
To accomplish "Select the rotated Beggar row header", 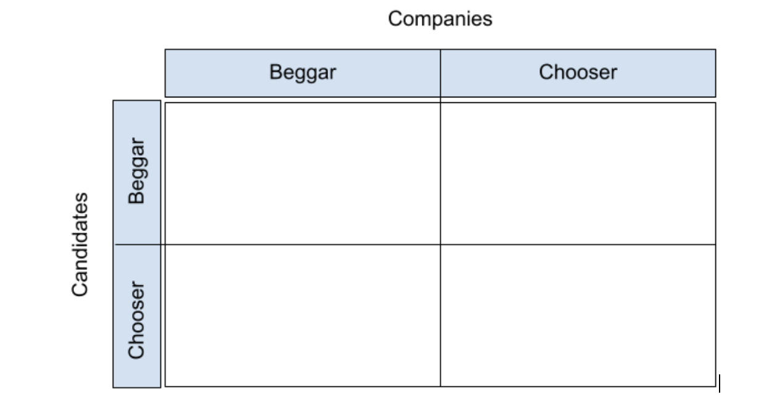I will click(x=137, y=173).
